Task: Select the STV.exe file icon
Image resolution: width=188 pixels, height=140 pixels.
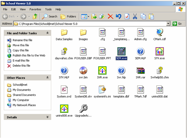Action: pos(159,52)
